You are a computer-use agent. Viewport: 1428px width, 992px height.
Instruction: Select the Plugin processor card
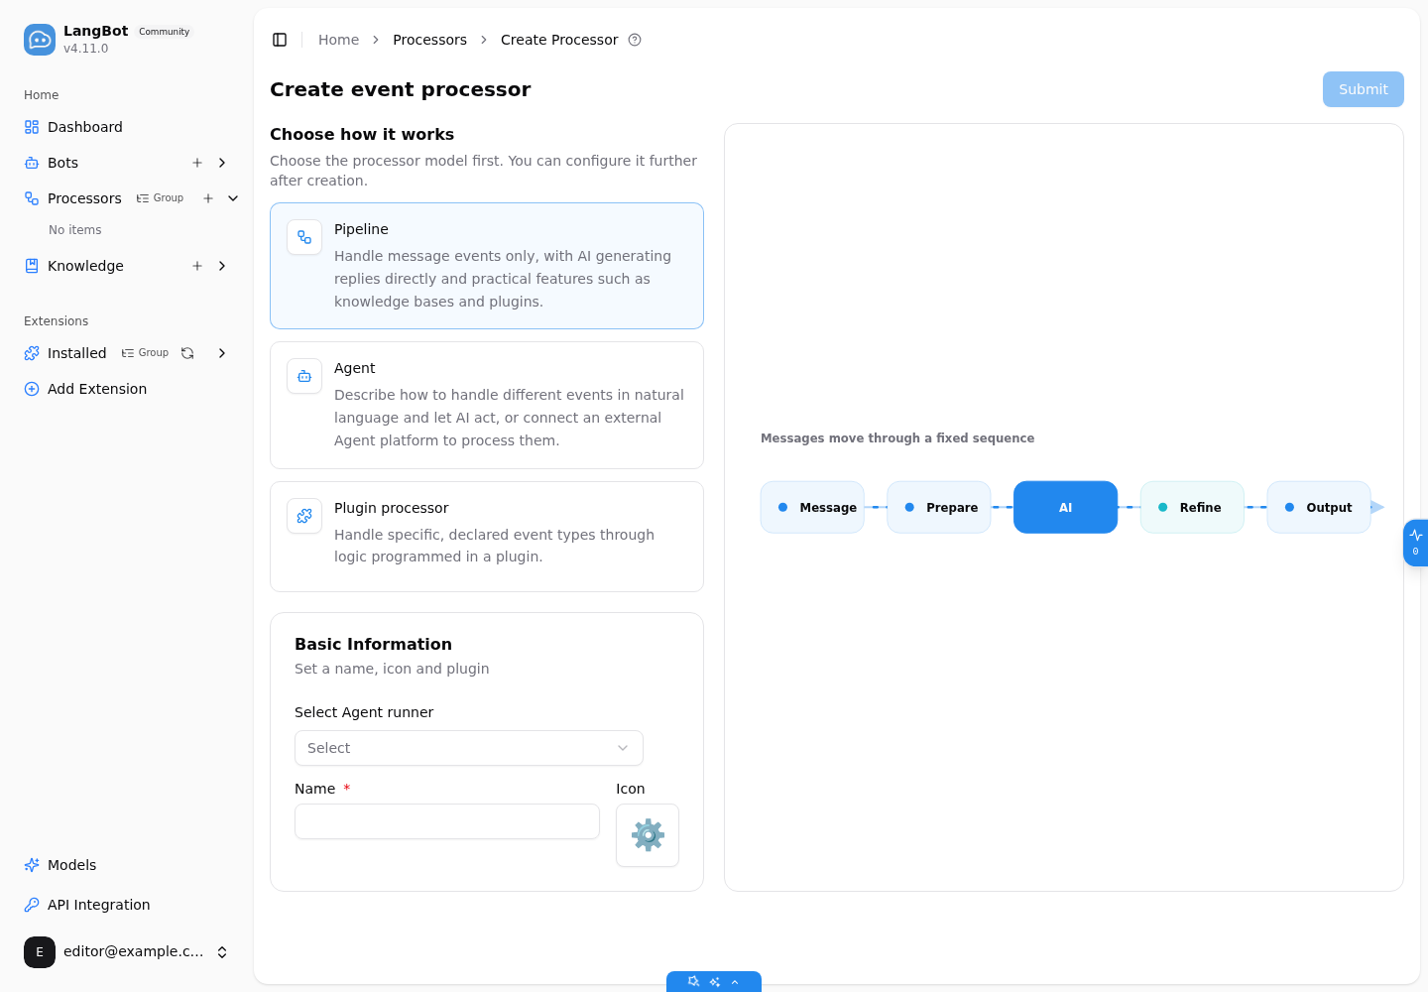487,537
